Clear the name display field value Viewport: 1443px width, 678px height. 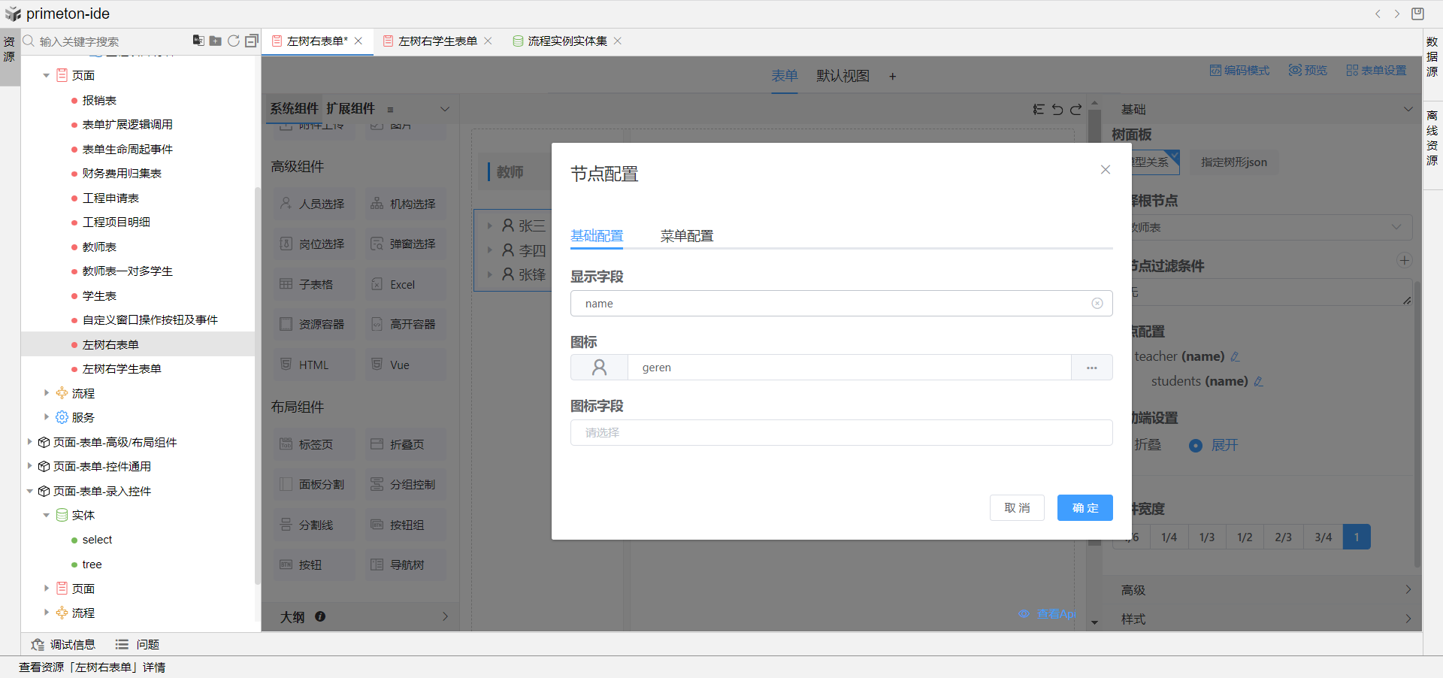[x=1097, y=304]
